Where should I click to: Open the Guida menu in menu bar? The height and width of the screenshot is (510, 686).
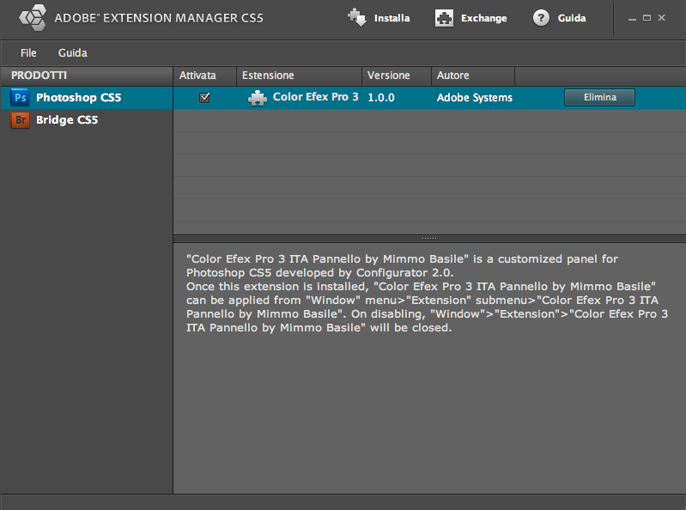pyautogui.click(x=73, y=53)
